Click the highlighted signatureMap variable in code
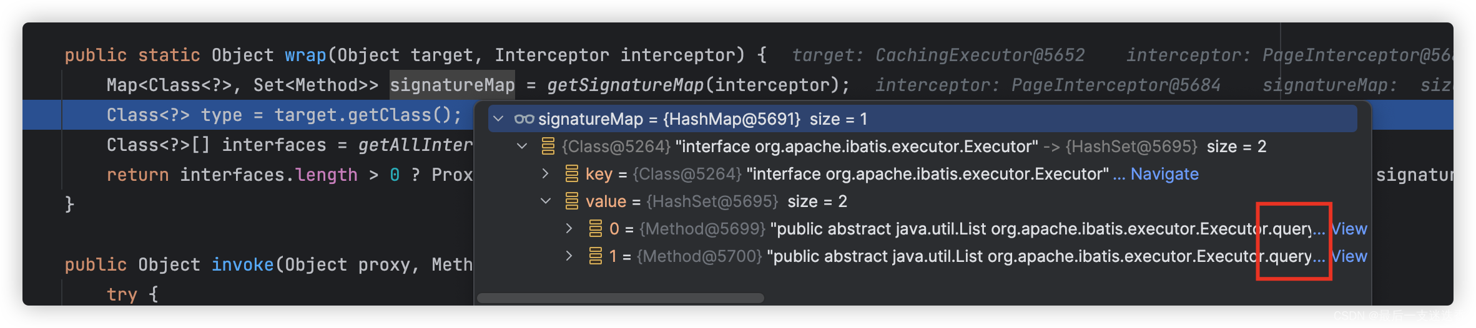Image resolution: width=1476 pixels, height=328 pixels. pos(452,85)
